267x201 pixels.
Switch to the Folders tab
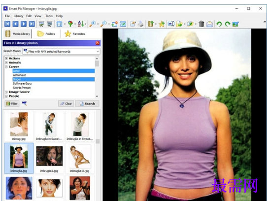[x=46, y=33]
